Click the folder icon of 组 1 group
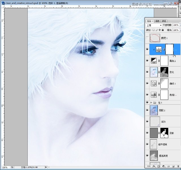This screenshot has width=181, height=170. 155,103
